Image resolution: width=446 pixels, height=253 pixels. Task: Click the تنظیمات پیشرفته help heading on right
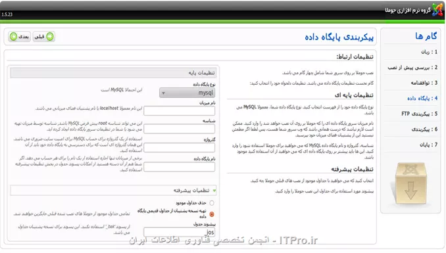(352, 170)
